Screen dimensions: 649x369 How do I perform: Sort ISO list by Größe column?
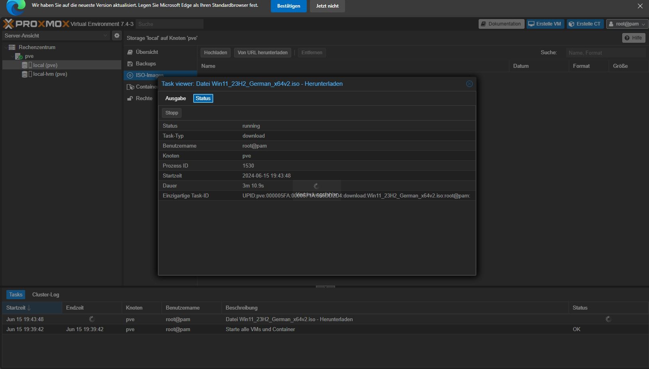[x=629, y=66]
